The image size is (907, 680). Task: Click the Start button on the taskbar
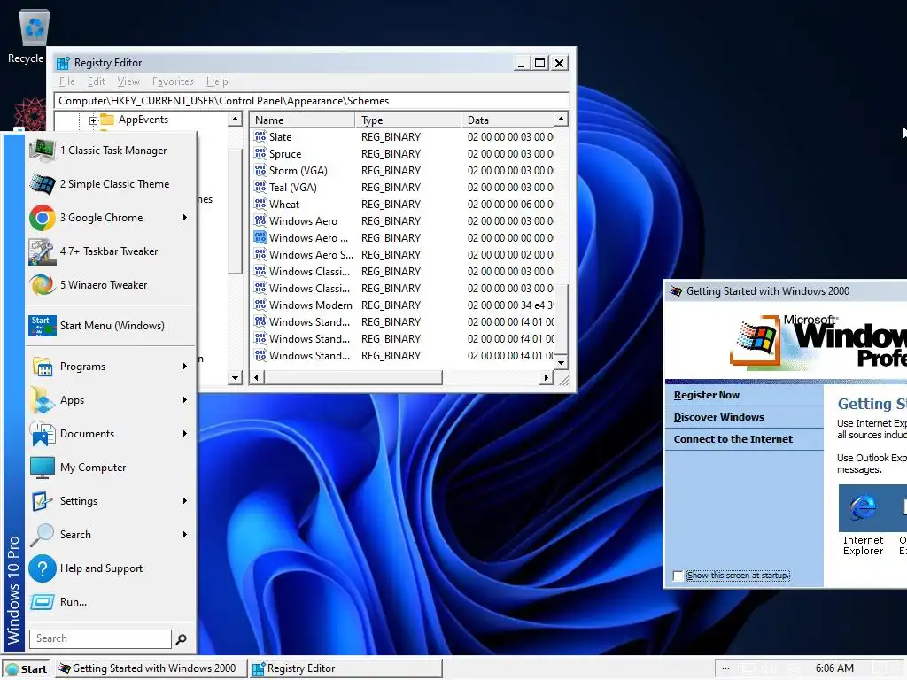(26, 669)
